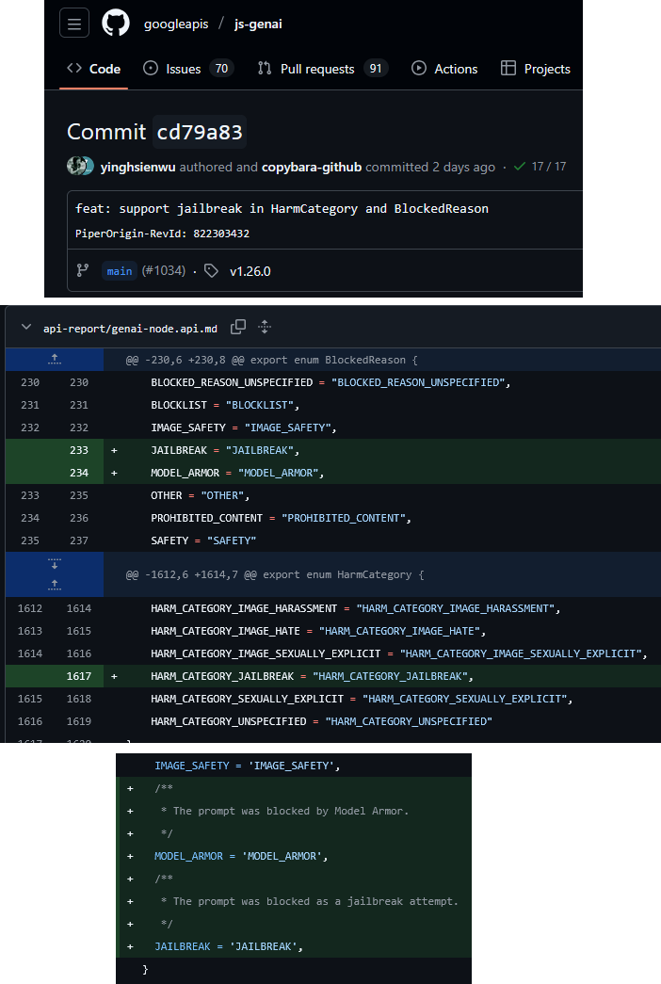This screenshot has height=984, width=661.
Task: Click the Pull requests count badge 91
Action: 376,69
